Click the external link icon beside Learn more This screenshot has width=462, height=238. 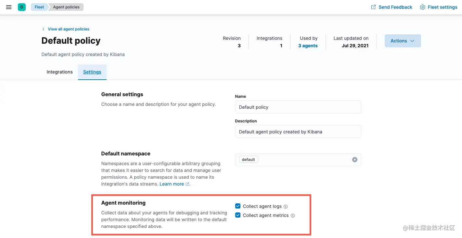(x=187, y=184)
